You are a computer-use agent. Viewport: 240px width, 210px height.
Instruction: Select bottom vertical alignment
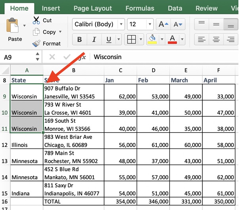230,24
